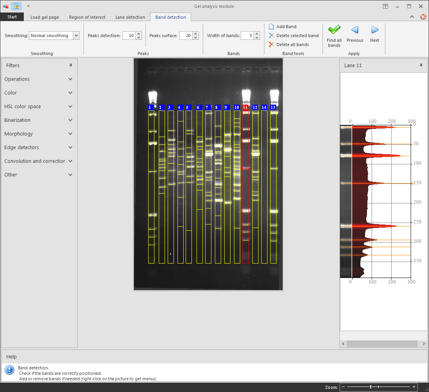The image size is (429, 392).
Task: Click the Delete all bands icon
Action: (x=271, y=44)
